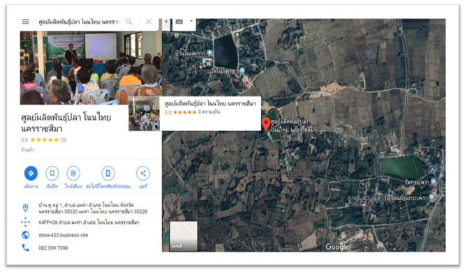Open the store-423.business.site website link

[x=63, y=235]
